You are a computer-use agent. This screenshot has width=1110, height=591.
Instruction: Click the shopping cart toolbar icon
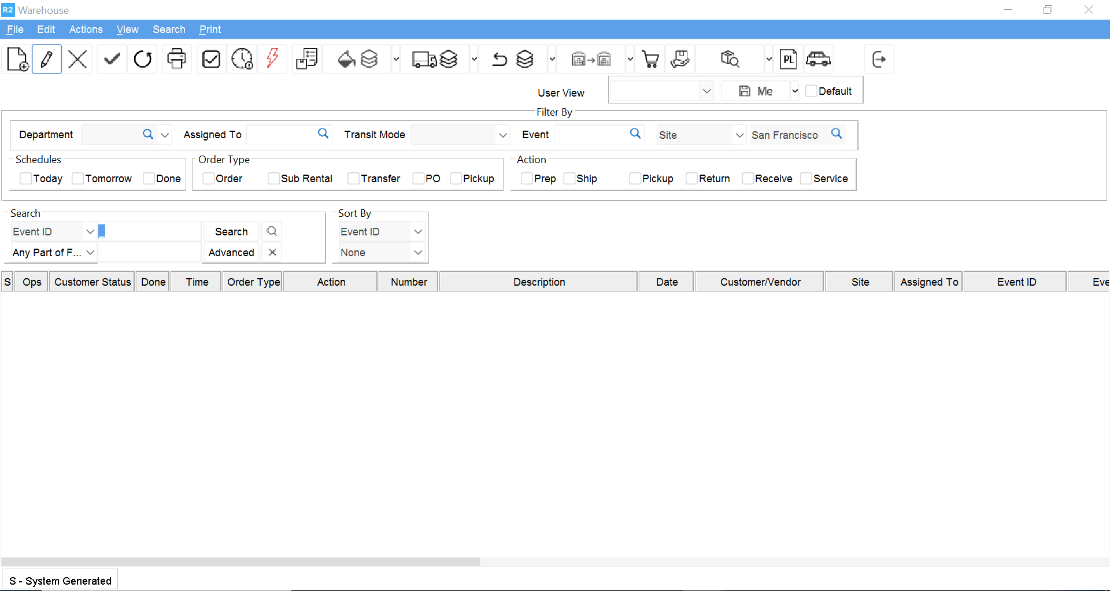click(650, 59)
